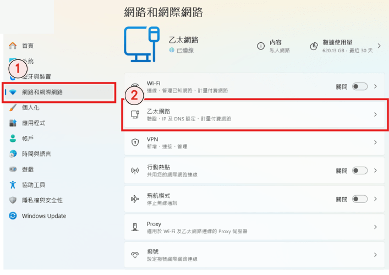The width and height of the screenshot is (389, 275).
Task: Open Proxy settings chevron arrow
Action: click(375, 227)
